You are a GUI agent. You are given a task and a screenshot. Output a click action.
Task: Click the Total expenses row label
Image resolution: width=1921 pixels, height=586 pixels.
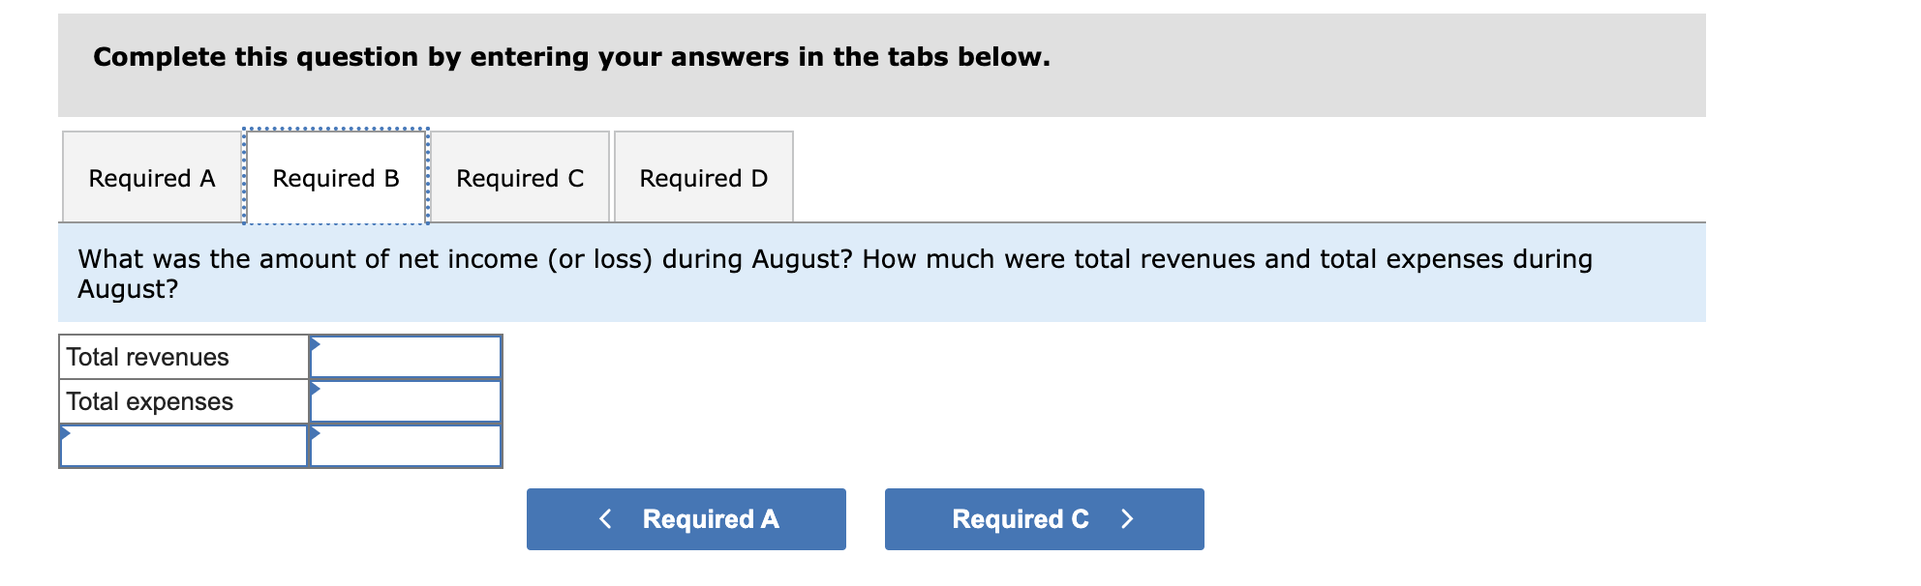pos(147,400)
